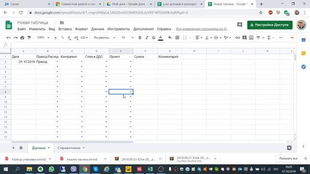Click the Insert link icon
Image resolution: width=310 pixels, height=174 pixels.
(x=237, y=38)
